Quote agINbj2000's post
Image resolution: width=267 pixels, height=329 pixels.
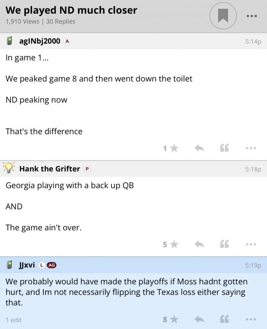[x=224, y=148]
